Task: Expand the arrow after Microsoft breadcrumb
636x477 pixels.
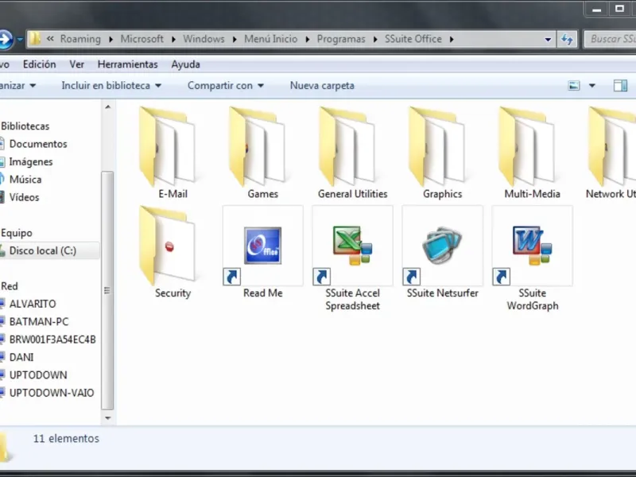Action: [173, 39]
